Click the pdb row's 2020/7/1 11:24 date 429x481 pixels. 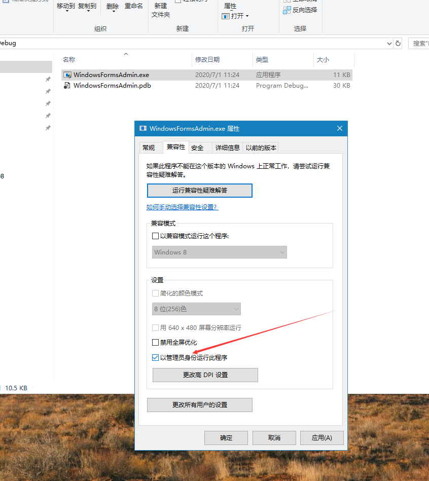pos(217,86)
